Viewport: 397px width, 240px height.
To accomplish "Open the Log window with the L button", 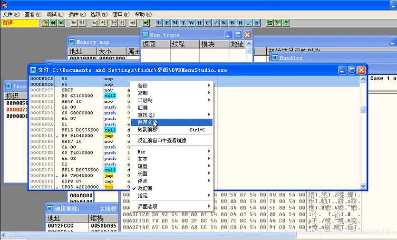I will 159,23.
